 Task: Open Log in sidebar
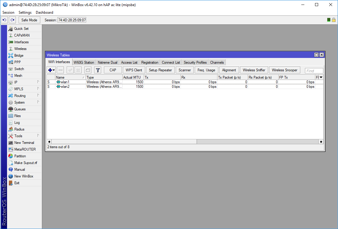click(x=24, y=123)
